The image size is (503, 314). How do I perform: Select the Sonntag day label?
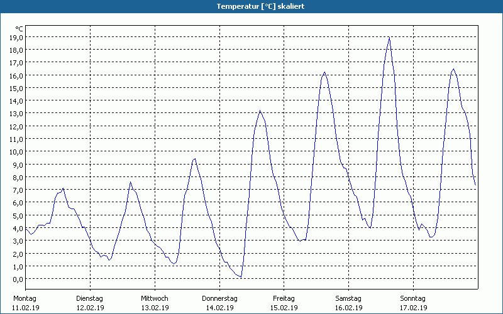click(x=412, y=298)
